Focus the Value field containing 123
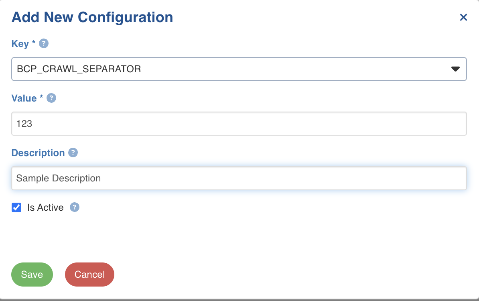Screen dimensions: 479x301 (x=239, y=124)
